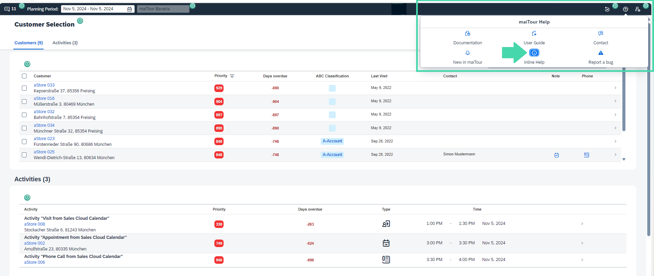Expand the aStore 016 row chevron
Image resolution: width=654 pixels, height=276 pixels.
[x=615, y=101]
